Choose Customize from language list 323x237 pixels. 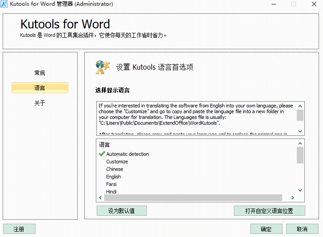coord(117,162)
